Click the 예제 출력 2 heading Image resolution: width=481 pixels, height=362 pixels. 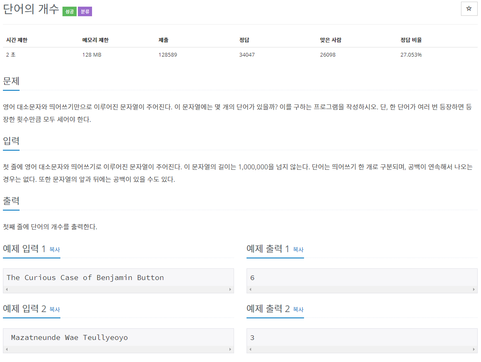tap(268, 308)
